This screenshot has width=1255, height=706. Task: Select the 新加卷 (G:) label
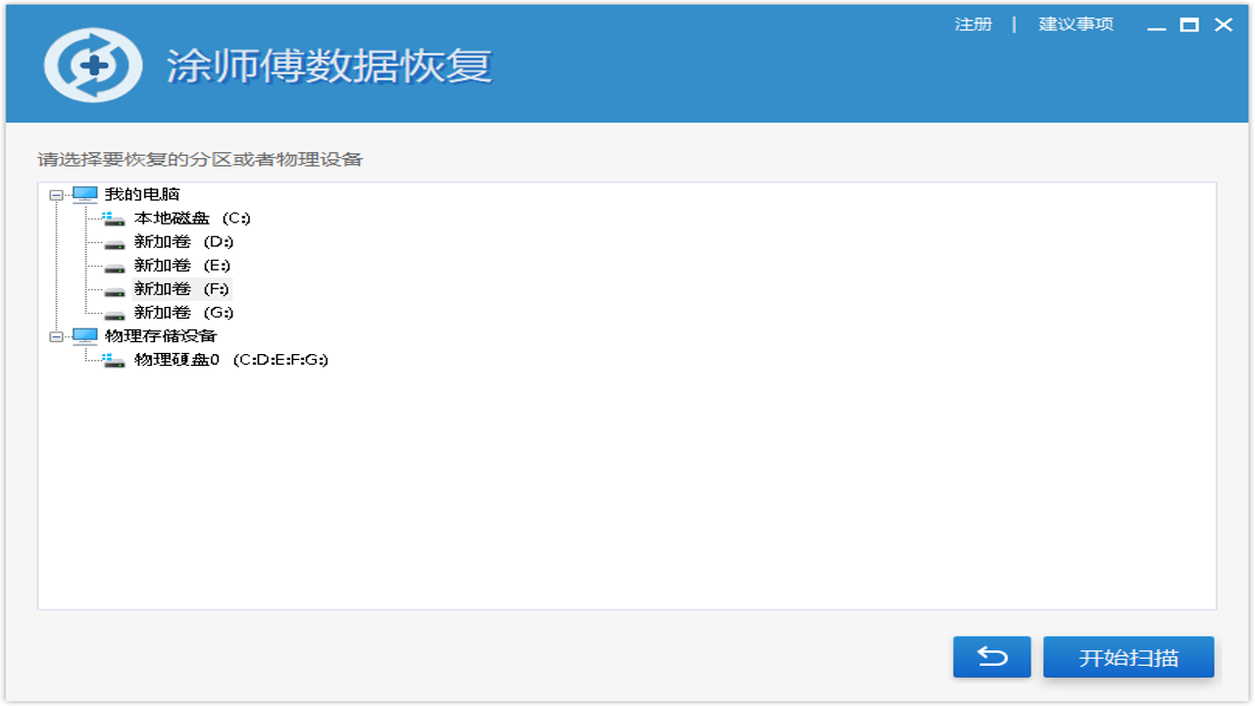point(183,312)
